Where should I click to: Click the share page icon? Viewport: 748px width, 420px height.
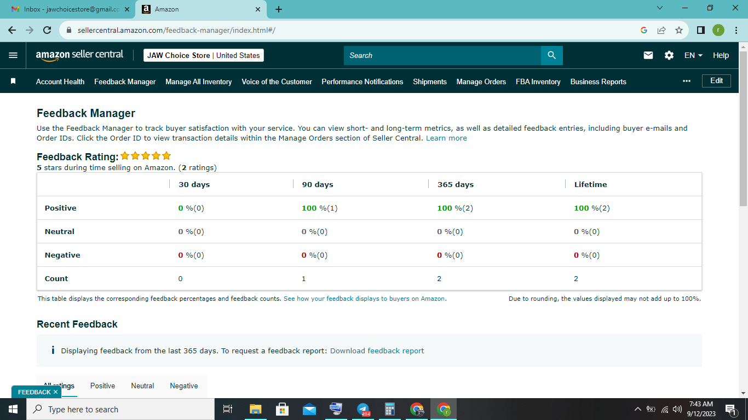[661, 30]
